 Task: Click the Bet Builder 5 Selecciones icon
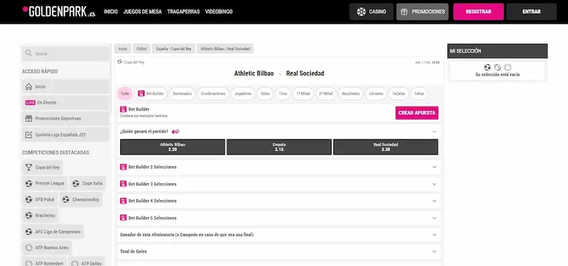pyautogui.click(x=123, y=218)
